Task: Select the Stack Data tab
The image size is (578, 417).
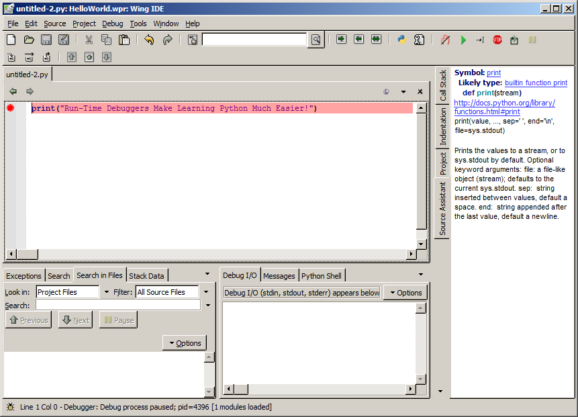Action: [146, 275]
